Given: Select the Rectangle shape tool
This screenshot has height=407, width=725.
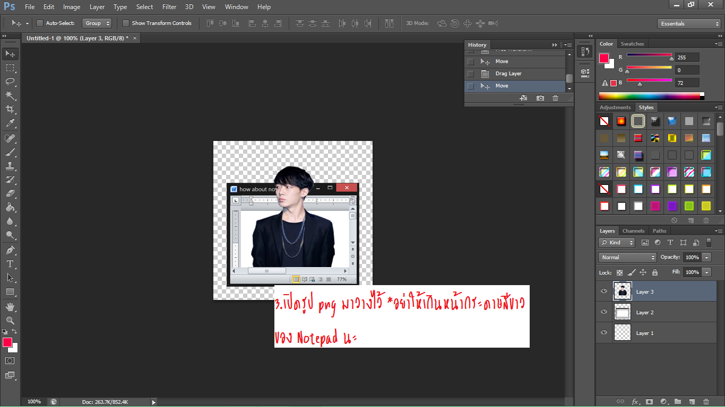Looking at the screenshot, I should [10, 291].
